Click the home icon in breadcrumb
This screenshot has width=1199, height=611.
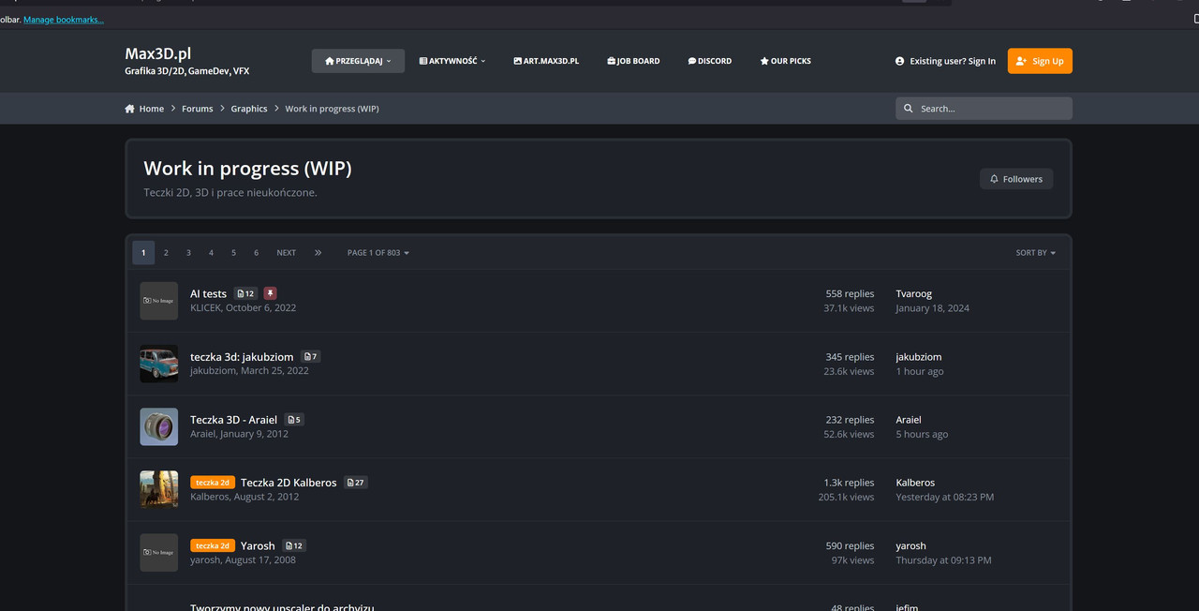pos(129,109)
